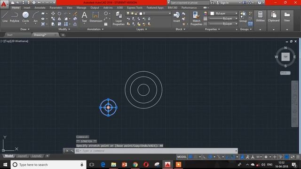This screenshot has width=301, height=169.
Task: Open the Clipboard panel
Action: (274, 17)
